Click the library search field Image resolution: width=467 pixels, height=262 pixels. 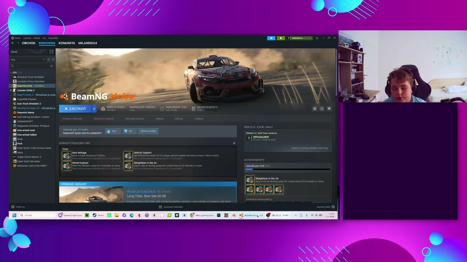pyautogui.click(x=30, y=66)
